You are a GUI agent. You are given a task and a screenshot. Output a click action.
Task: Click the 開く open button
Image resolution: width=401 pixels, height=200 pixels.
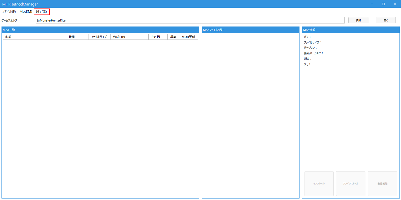(x=386, y=20)
